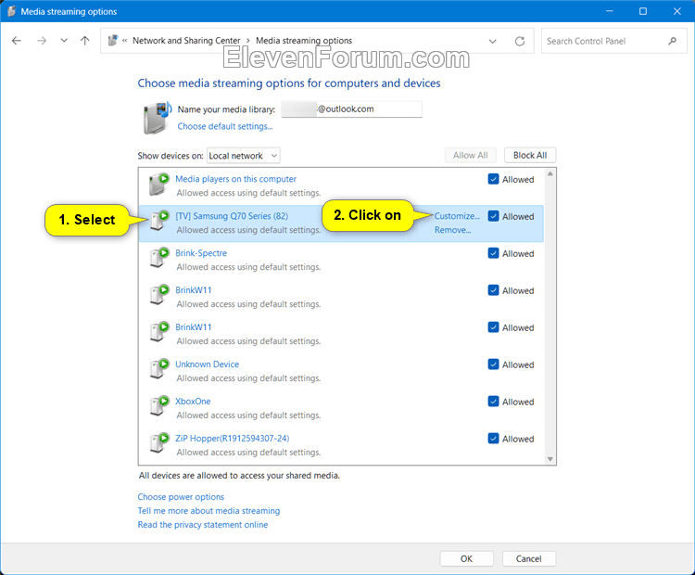The height and width of the screenshot is (575, 695).
Task: Click the ZiP Hopper device icon
Action: click(159, 443)
